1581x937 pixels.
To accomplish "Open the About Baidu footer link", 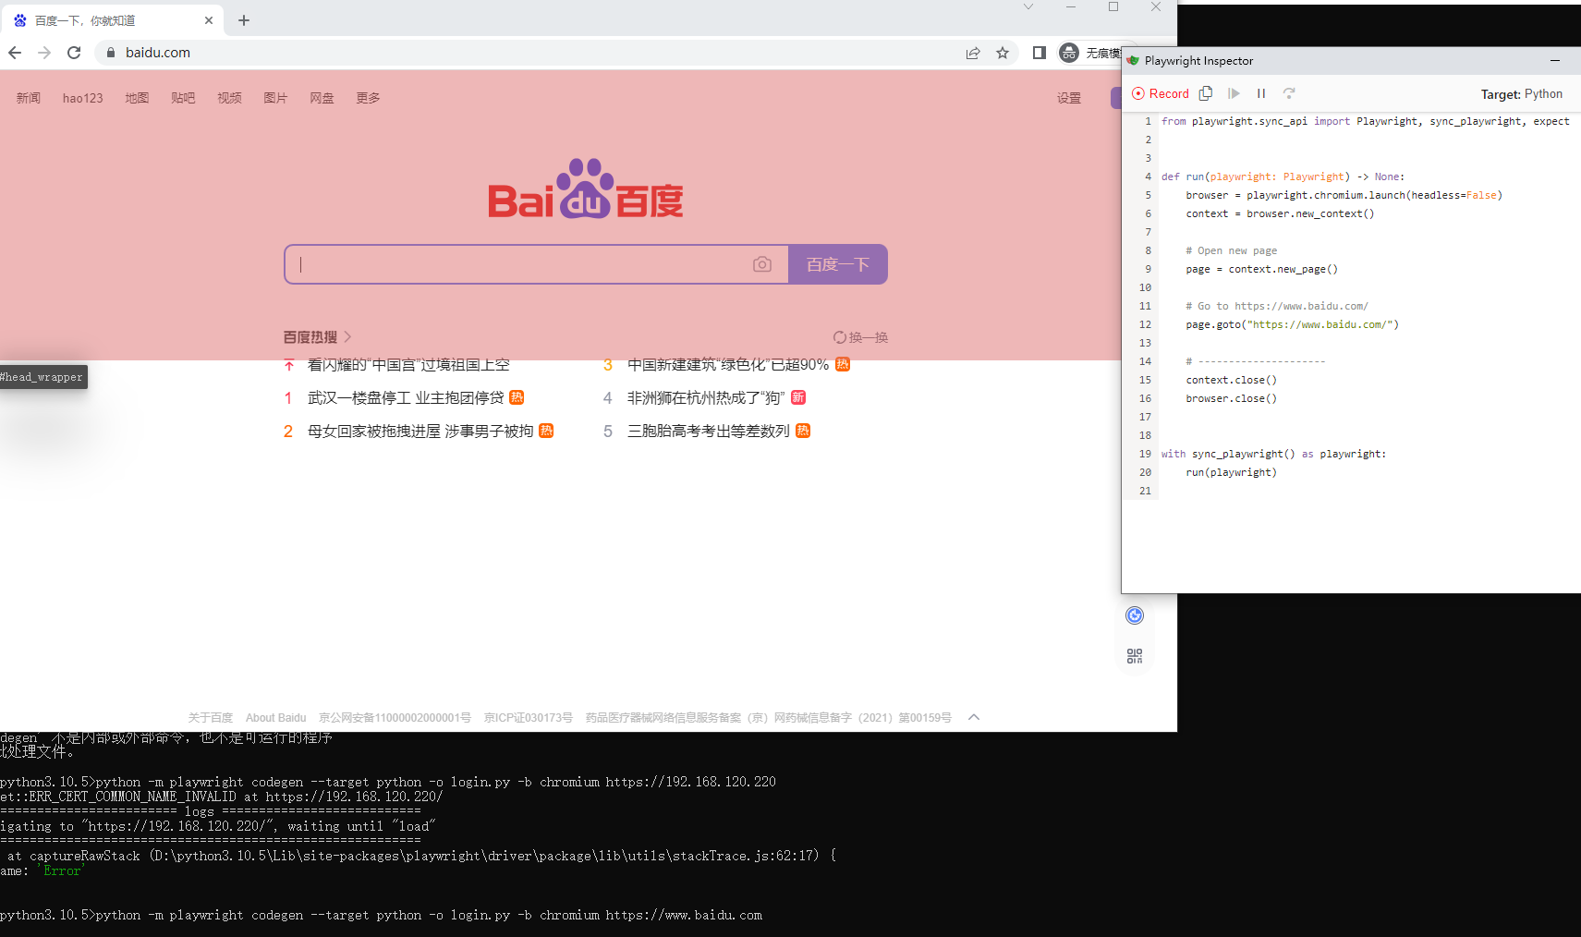I will pos(275,718).
